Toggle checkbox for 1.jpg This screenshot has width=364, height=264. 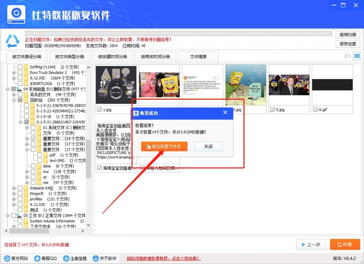pyautogui.click(x=99, y=110)
